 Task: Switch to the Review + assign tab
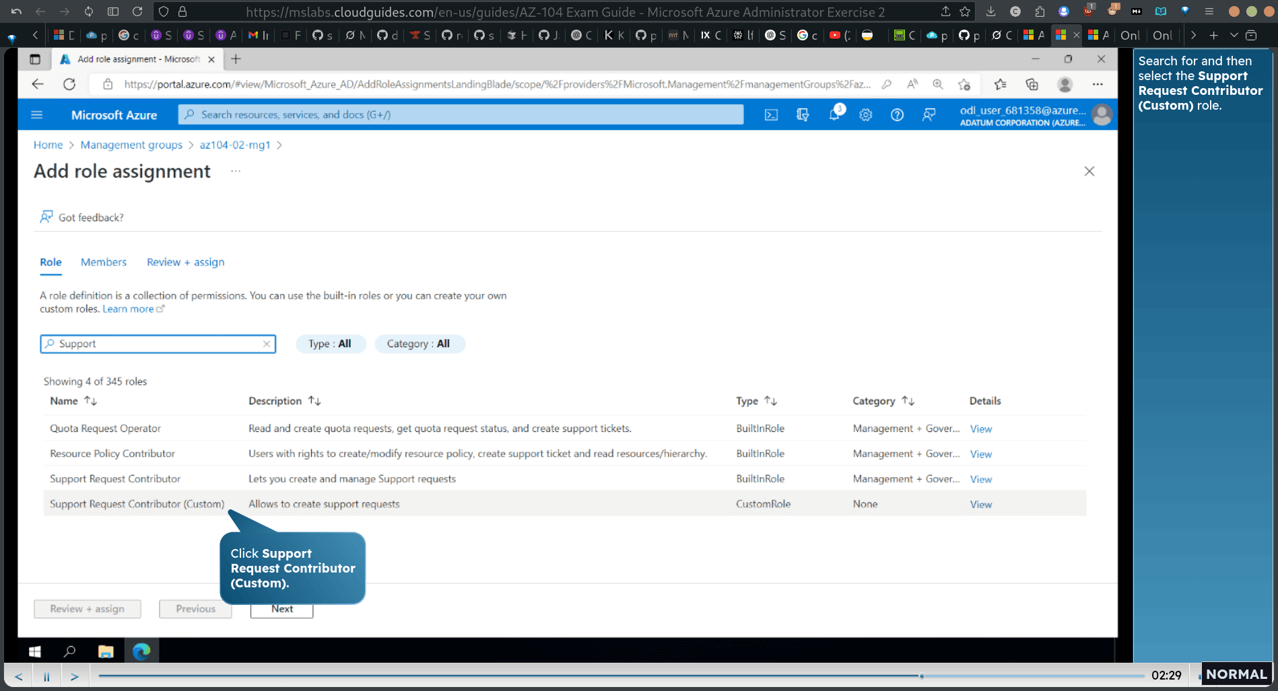[x=186, y=262]
